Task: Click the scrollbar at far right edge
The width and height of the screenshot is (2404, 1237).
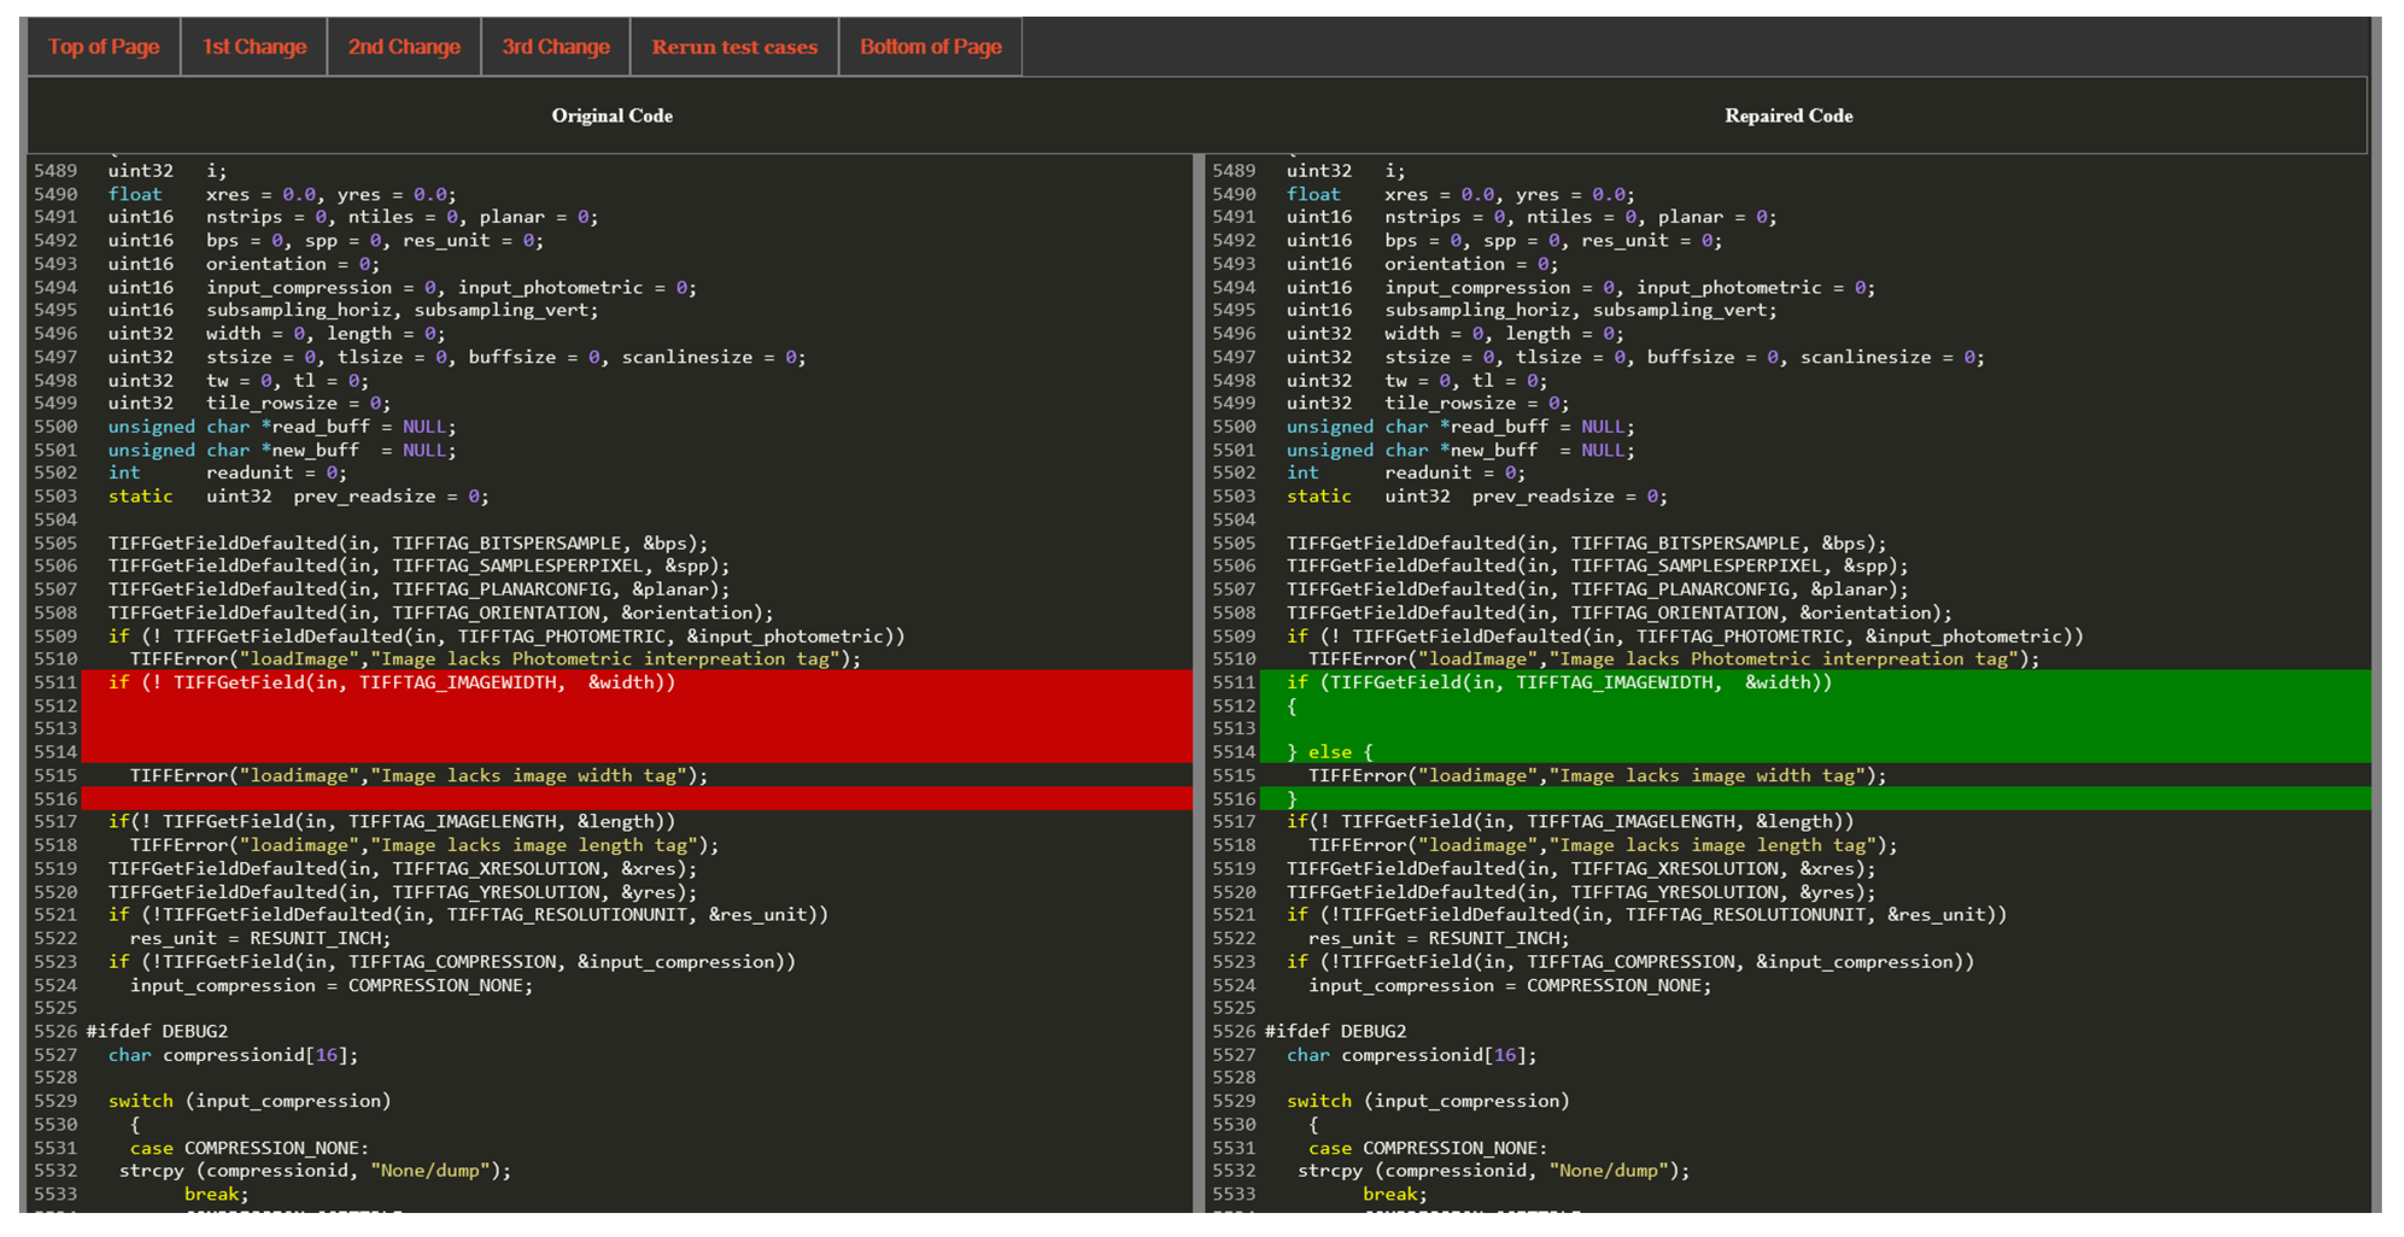Action: point(2376,615)
